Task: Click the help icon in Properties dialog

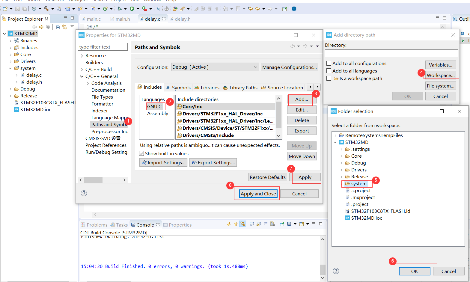Action: pos(84,193)
